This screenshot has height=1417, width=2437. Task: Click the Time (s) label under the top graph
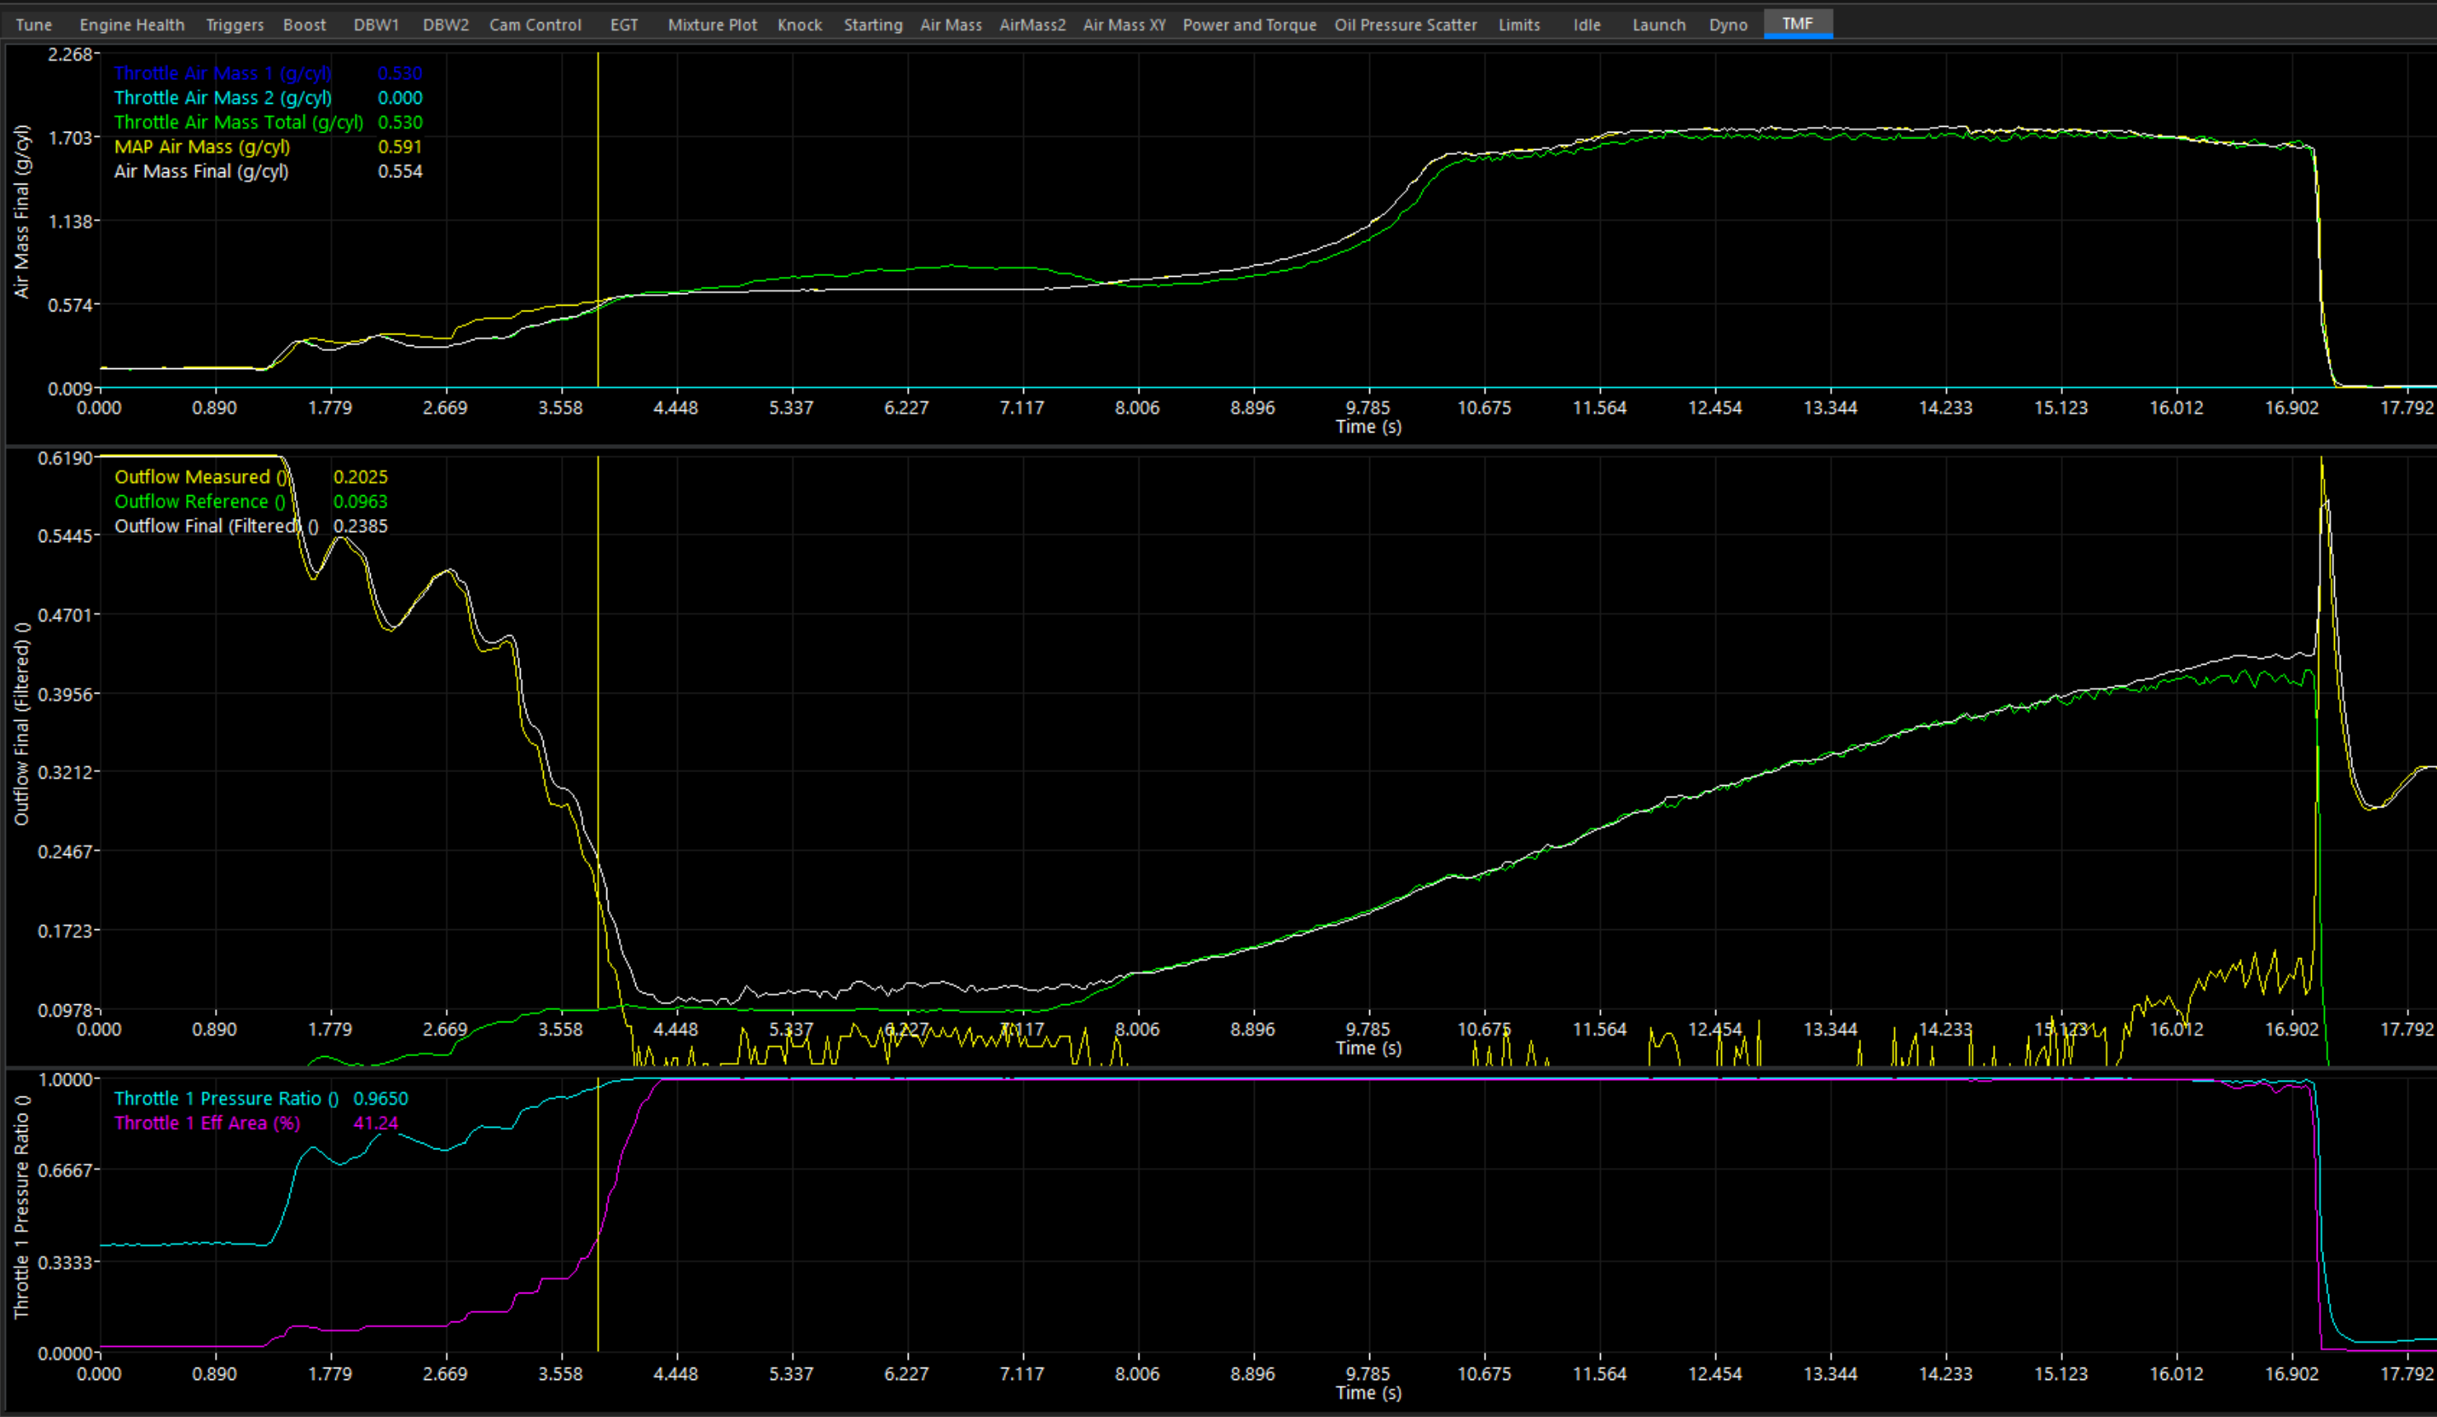tap(1368, 427)
